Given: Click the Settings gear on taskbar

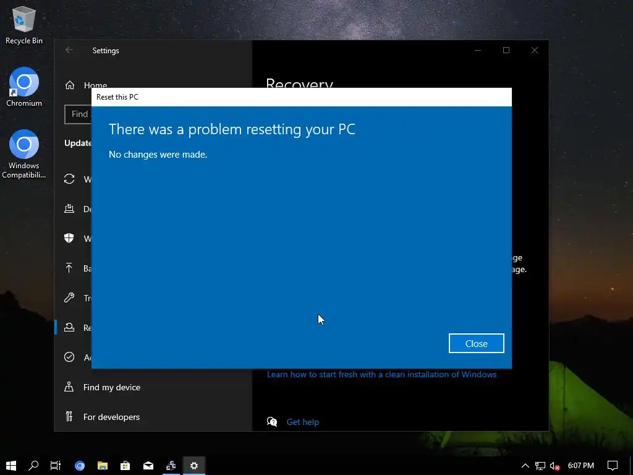Looking at the screenshot, I should click(194, 466).
